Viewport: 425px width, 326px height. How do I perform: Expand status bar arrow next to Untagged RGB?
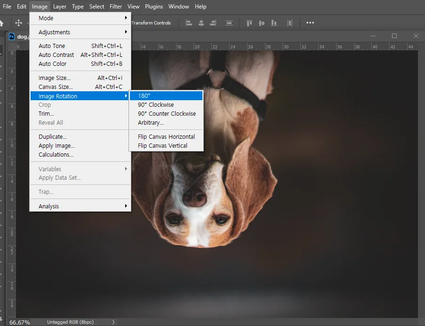[x=113, y=322]
